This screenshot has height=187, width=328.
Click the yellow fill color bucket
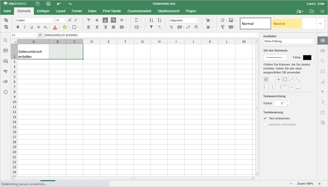(x=65, y=27)
